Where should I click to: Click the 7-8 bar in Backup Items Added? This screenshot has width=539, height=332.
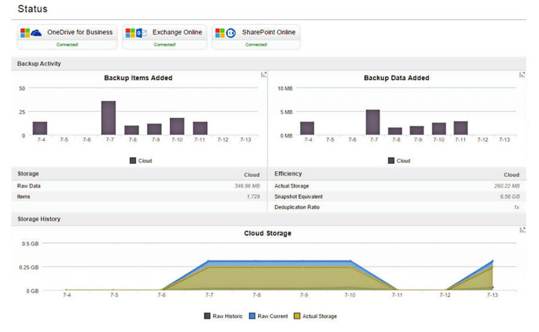(132, 130)
